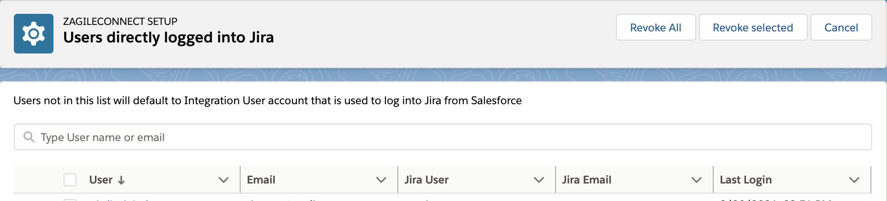This screenshot has height=201, width=887.
Task: Click the Revoke selected button
Action: tap(753, 28)
